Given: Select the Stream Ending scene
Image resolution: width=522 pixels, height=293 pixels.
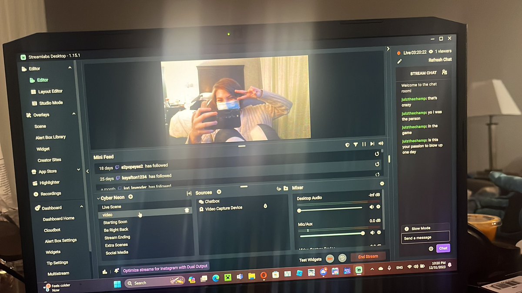Looking at the screenshot, I should click(117, 237).
